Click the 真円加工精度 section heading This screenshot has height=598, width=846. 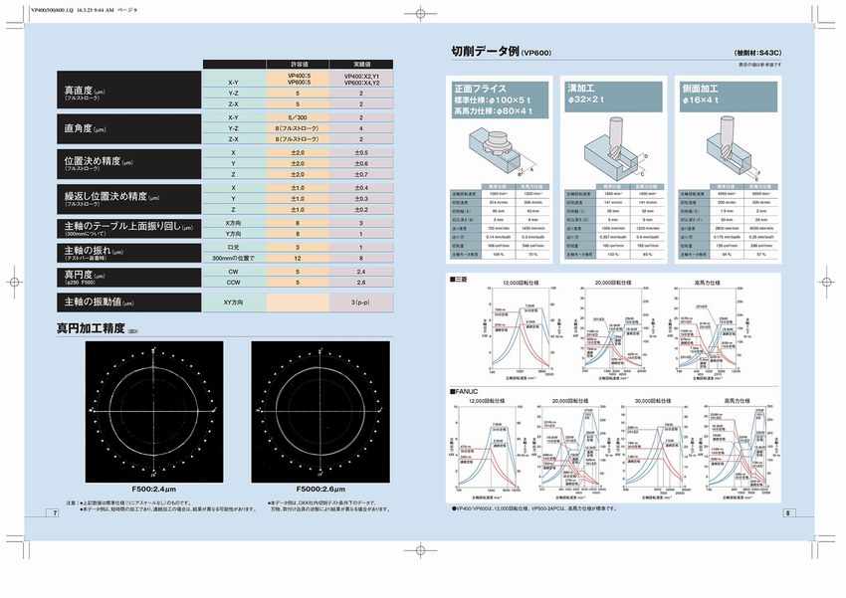pos(96,328)
